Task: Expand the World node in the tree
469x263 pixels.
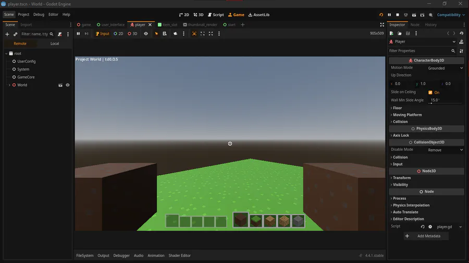Action: point(9,85)
